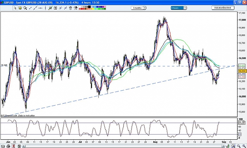Open the 4 hours timeframe dropdown

click(x=179, y=8)
